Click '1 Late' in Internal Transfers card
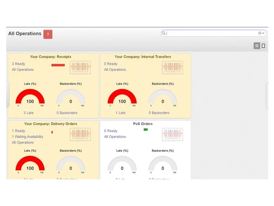The image size is (274, 206). [121, 113]
